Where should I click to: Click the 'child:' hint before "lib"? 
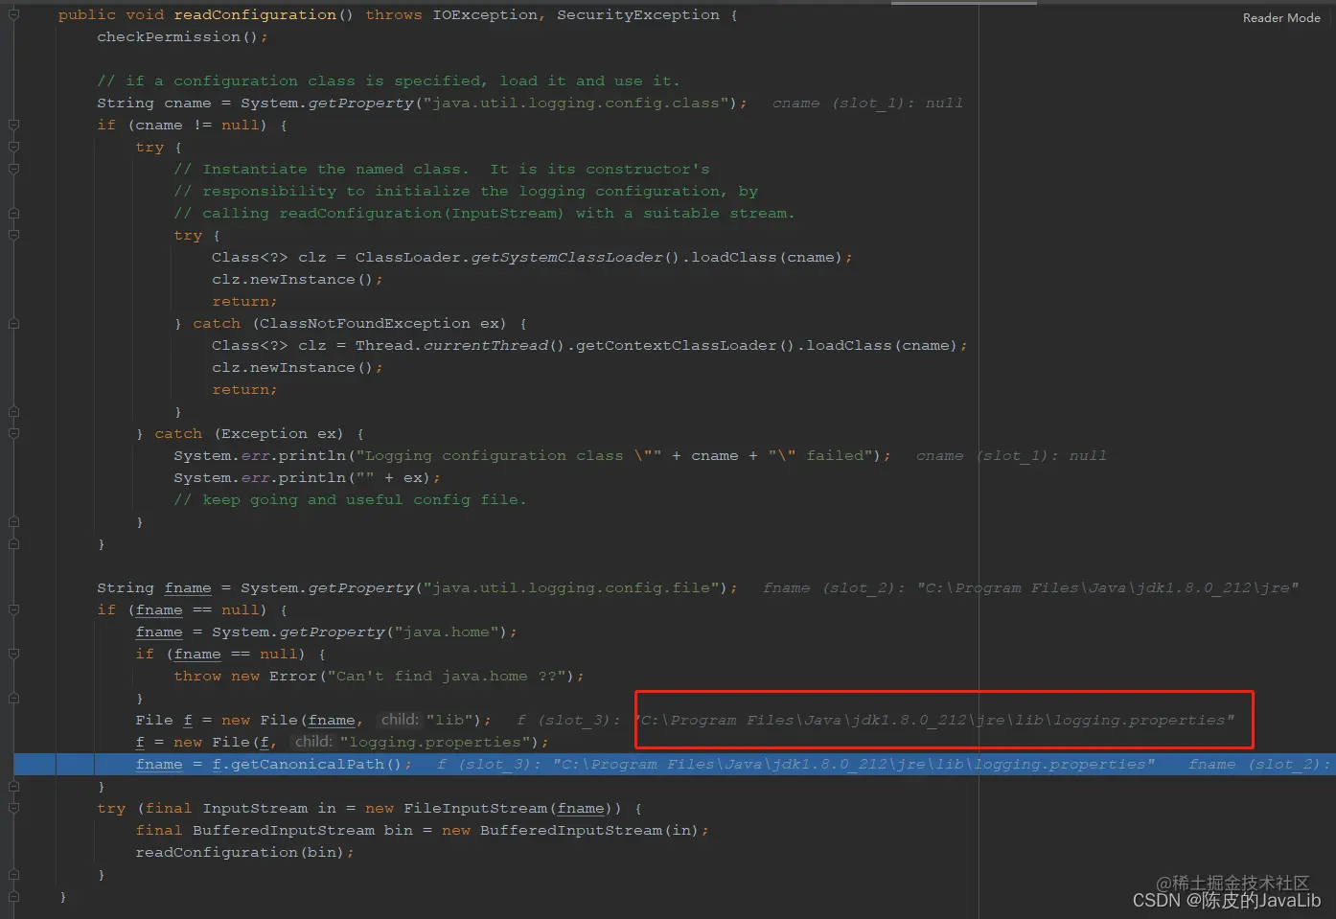(x=400, y=720)
